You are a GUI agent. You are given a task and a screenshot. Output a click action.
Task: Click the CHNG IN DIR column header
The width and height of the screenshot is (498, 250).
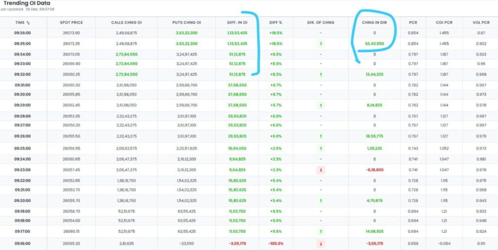point(374,23)
